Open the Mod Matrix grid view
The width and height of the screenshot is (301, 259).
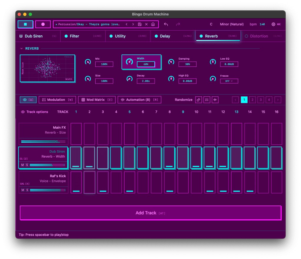[97, 100]
